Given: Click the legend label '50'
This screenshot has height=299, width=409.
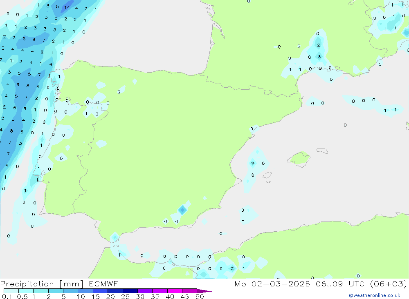Looking at the screenshot, I should 200,297.
